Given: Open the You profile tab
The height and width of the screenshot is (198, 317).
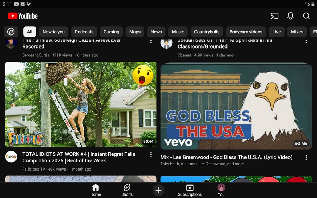Looking at the screenshot, I should (221, 190).
